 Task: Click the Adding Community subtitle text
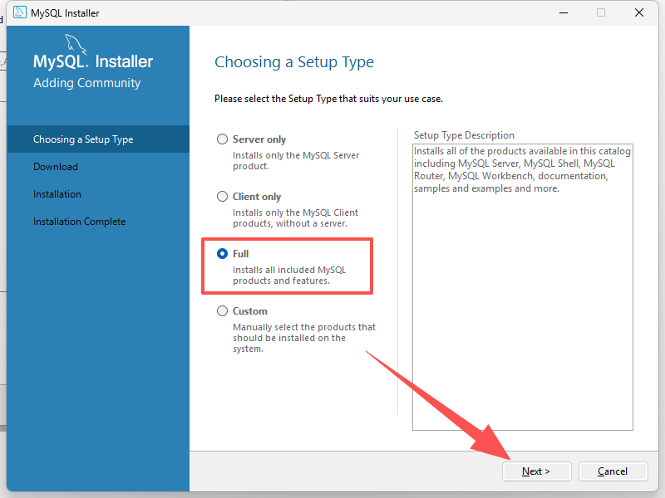[x=86, y=83]
